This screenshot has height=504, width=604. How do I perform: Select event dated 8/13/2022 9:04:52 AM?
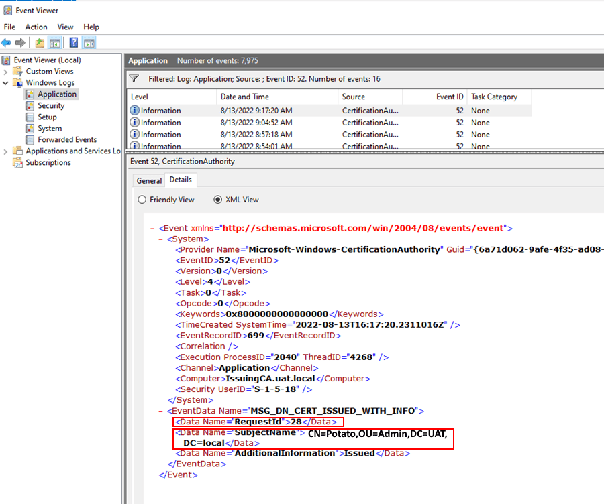[330, 123]
